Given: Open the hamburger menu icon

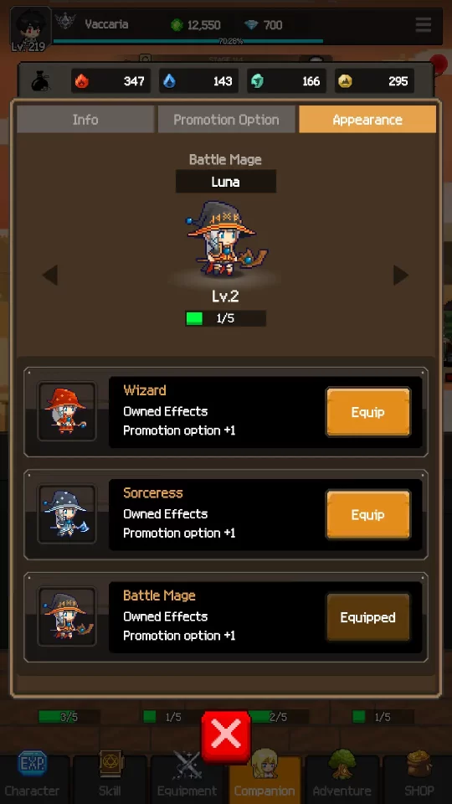Looking at the screenshot, I should [423, 24].
